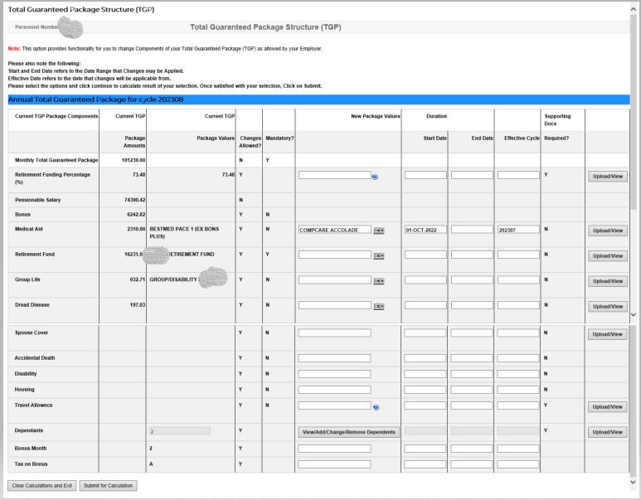The width and height of the screenshot is (641, 500).
Task: Click page scrollbar down arrow at bottom
Action: coord(634,482)
